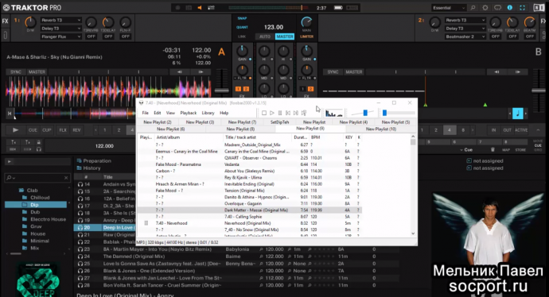549x297 pixels.
Task: Enable AUTO master clock mode
Action: click(x=265, y=37)
